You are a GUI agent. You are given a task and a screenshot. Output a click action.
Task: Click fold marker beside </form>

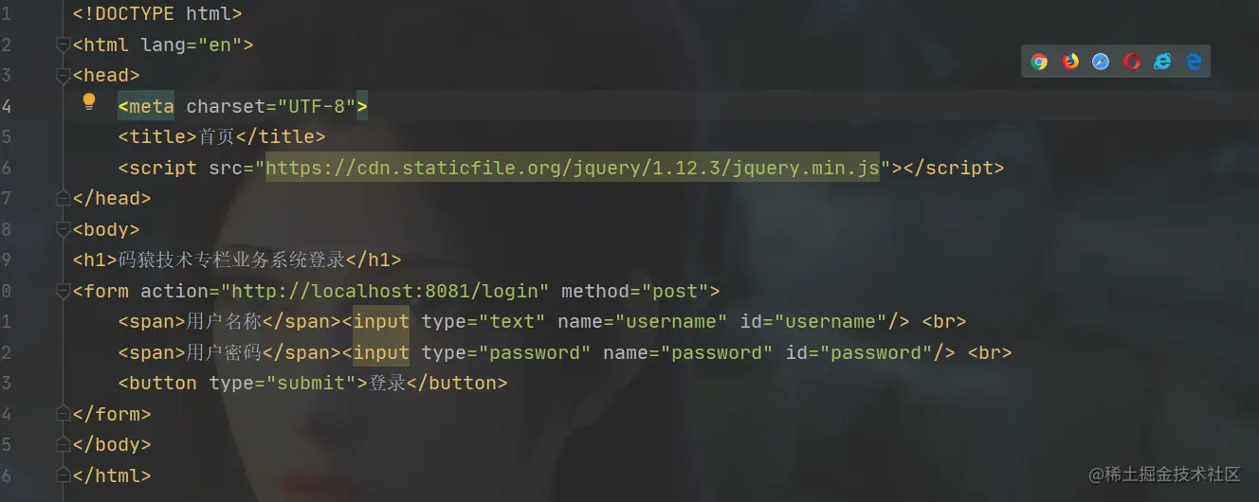click(x=64, y=414)
